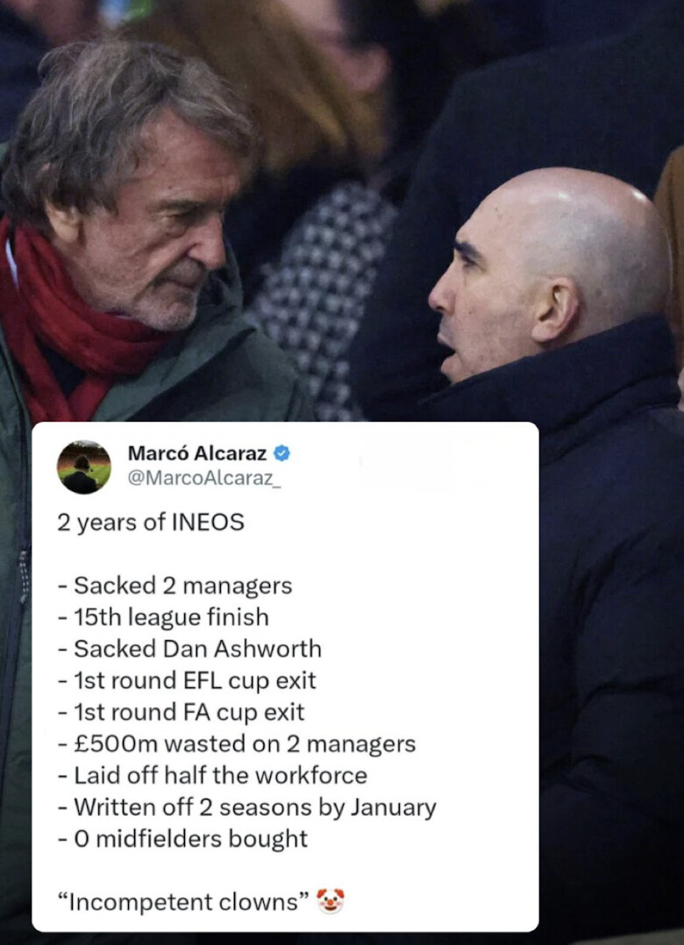This screenshot has height=945, width=684.
Task: Open the Marcó Alcaraz profile avatar
Action: (84, 467)
